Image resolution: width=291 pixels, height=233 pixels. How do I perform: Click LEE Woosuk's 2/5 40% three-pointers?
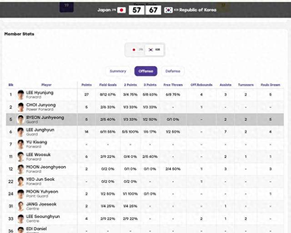(x=150, y=157)
